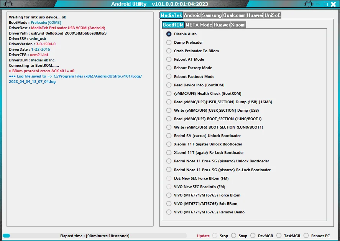Click the MediaTek PreLoader USB VCOM text
The width and height of the screenshot is (340, 241).
pos(68,28)
